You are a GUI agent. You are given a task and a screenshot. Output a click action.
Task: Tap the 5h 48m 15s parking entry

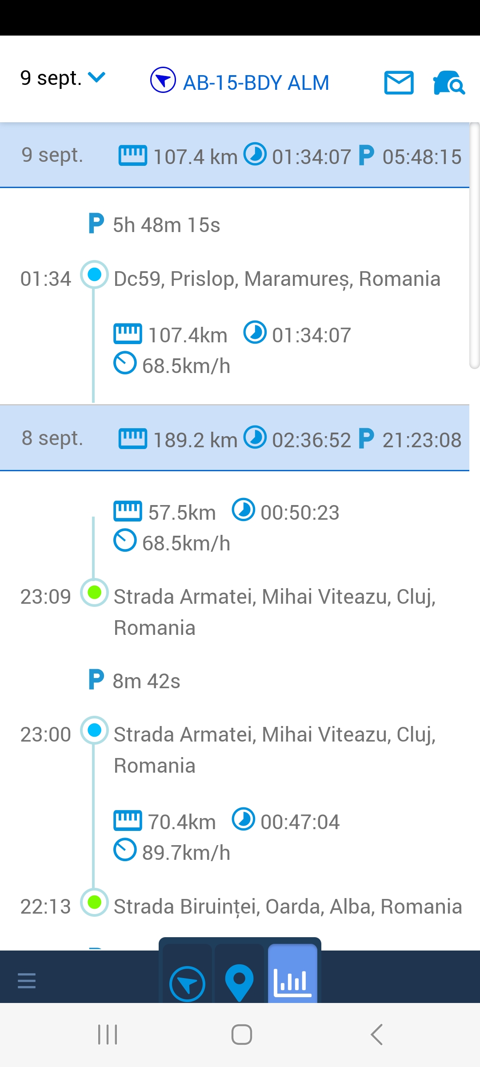(166, 225)
